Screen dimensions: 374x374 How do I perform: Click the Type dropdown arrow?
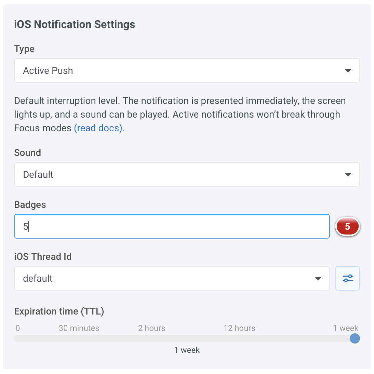[x=348, y=71]
